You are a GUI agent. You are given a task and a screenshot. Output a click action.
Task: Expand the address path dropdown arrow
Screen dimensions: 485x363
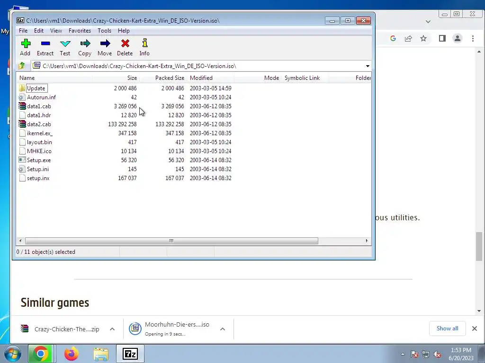368,66
